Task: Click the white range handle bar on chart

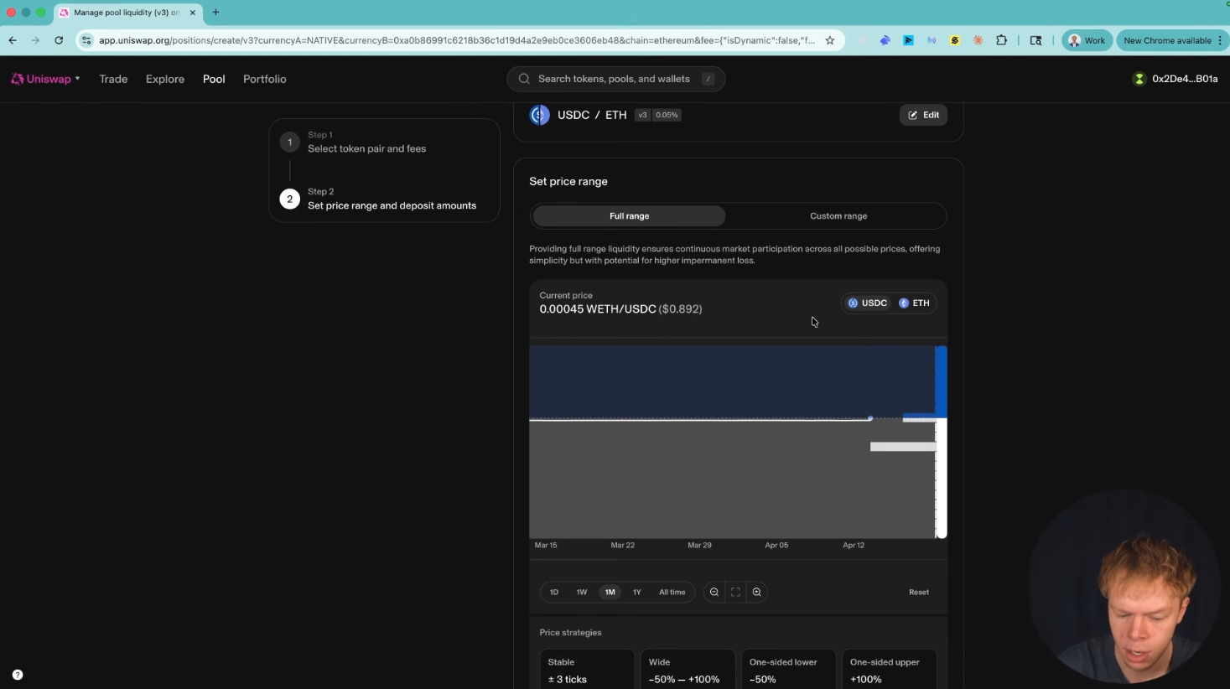Action: [x=942, y=478]
